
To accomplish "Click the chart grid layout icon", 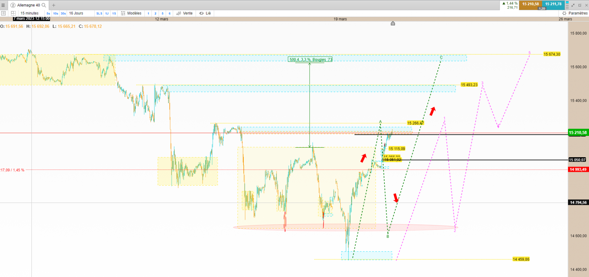I will [13, 13].
